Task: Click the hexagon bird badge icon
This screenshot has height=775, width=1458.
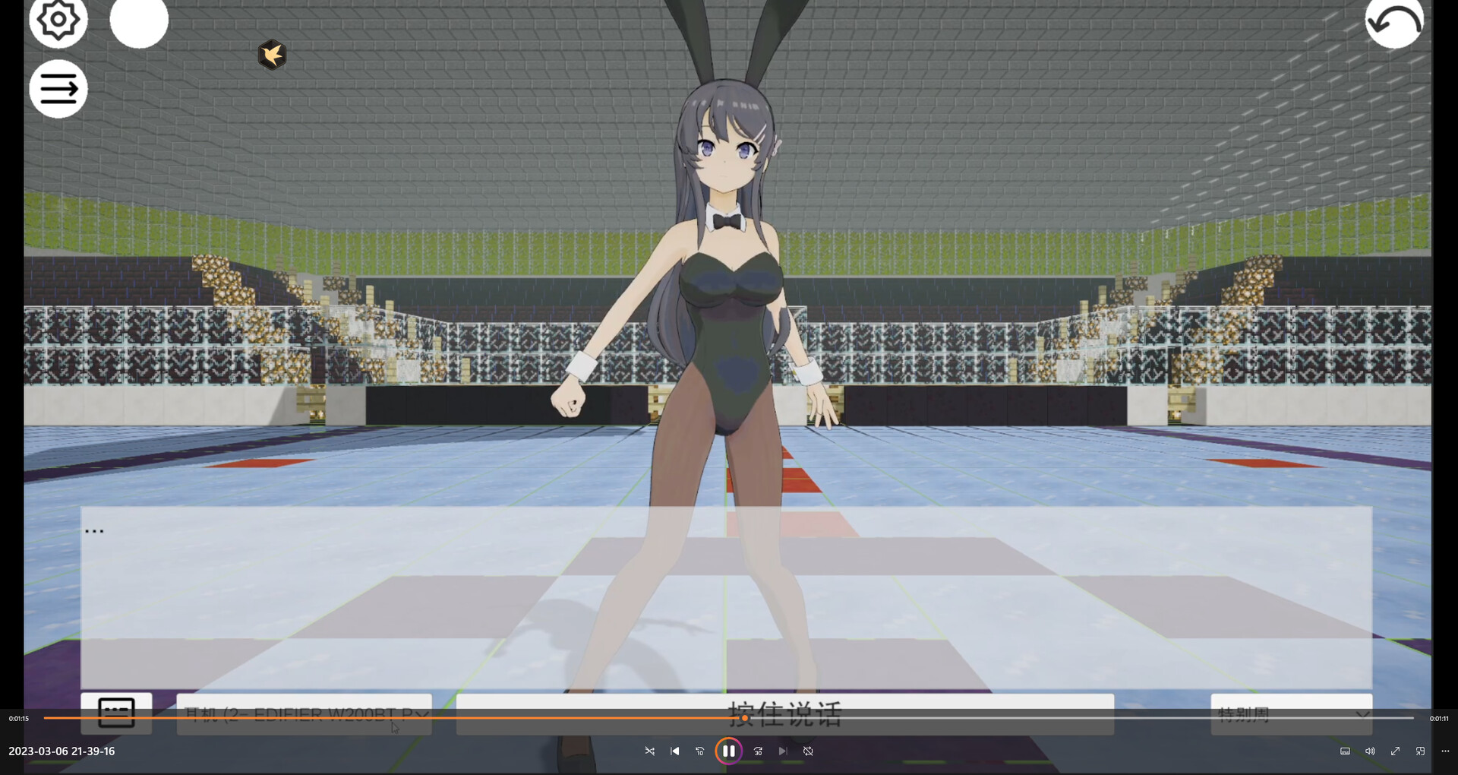Action: pyautogui.click(x=272, y=55)
